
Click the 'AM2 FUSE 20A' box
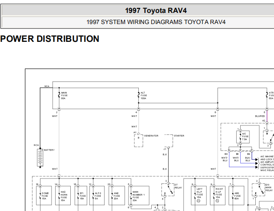coord(117,195)
